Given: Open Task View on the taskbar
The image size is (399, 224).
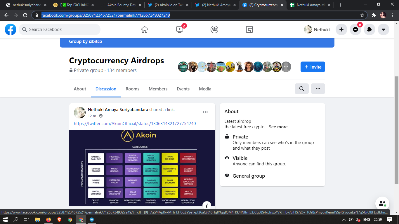Looking at the screenshot, I should [26, 220].
